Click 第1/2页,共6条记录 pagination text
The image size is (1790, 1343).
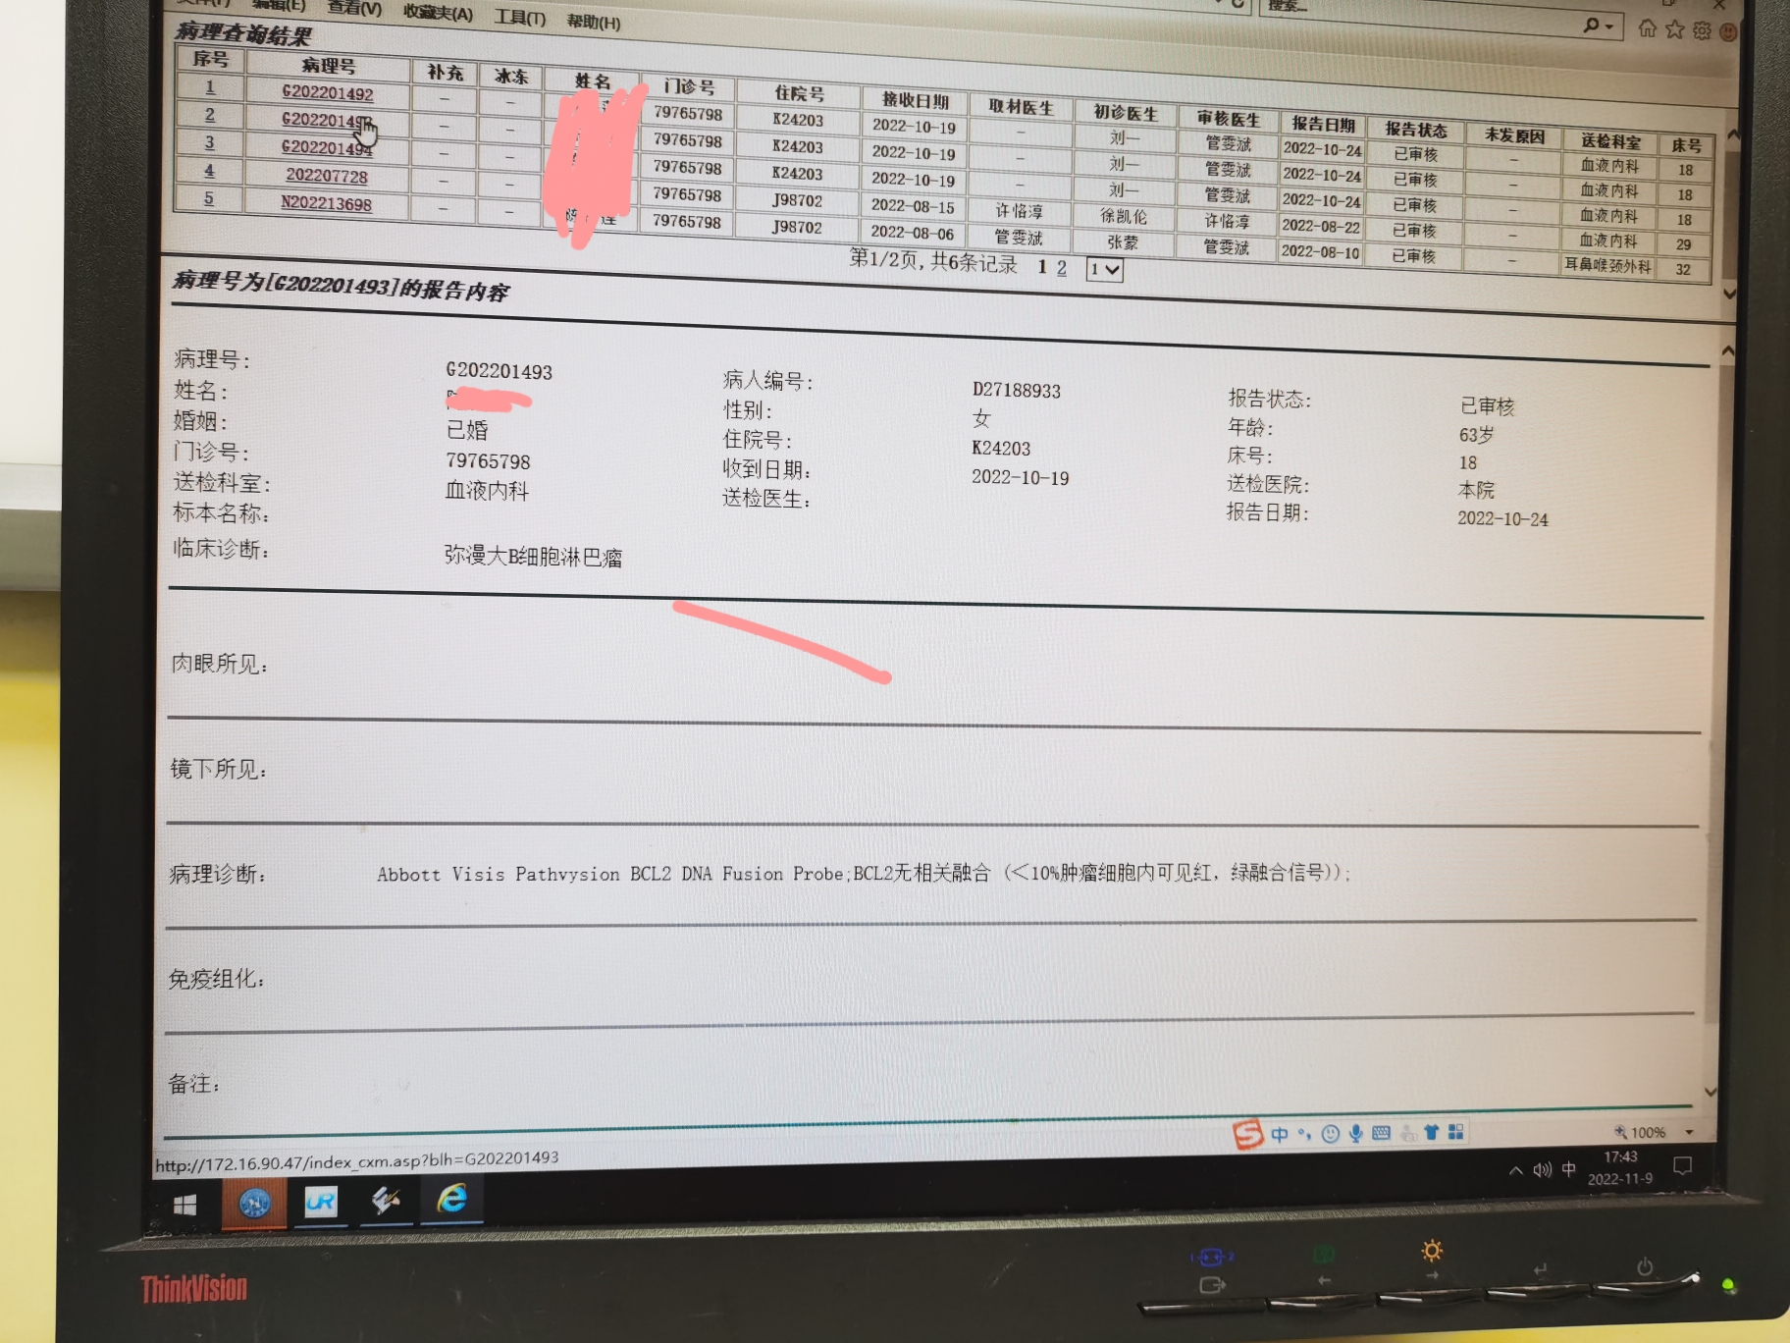[933, 260]
